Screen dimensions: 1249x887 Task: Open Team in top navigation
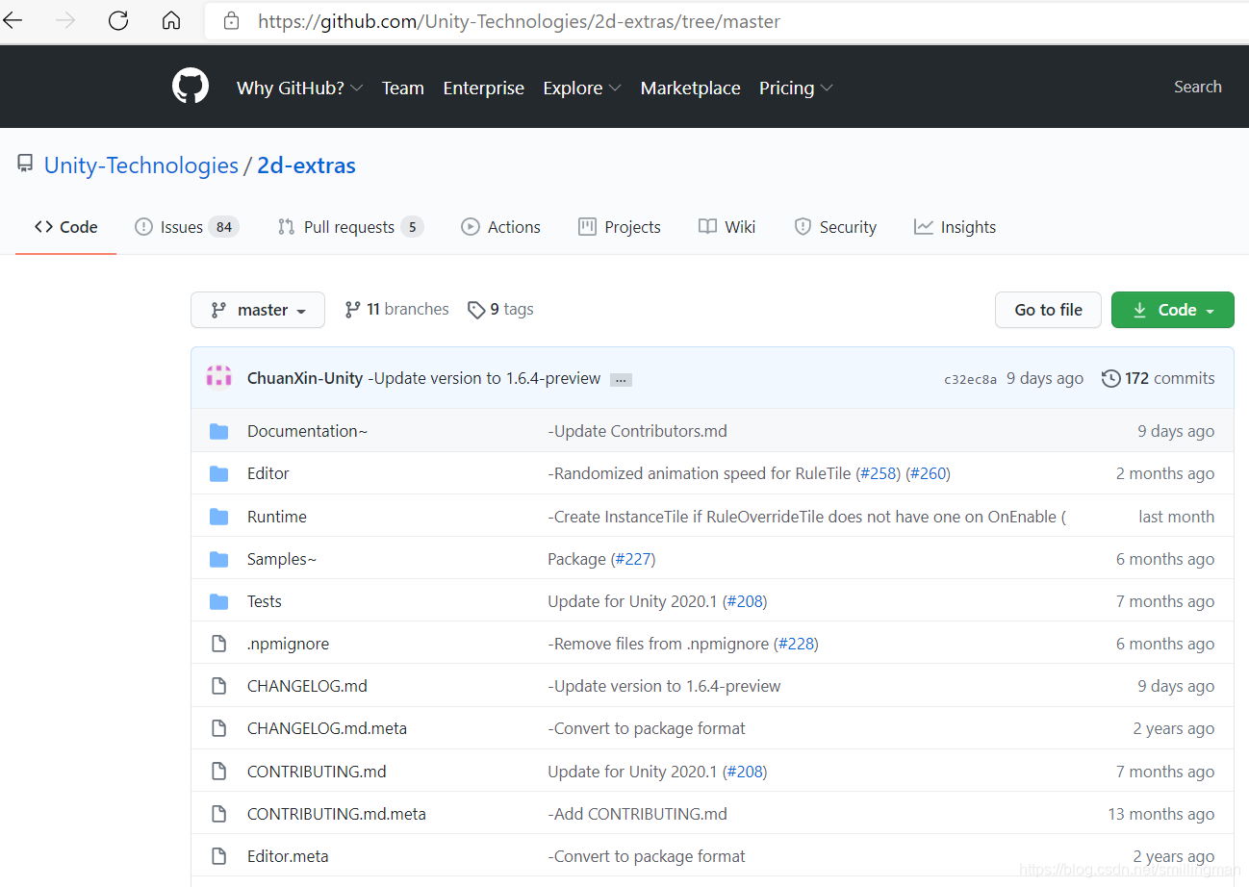(402, 88)
